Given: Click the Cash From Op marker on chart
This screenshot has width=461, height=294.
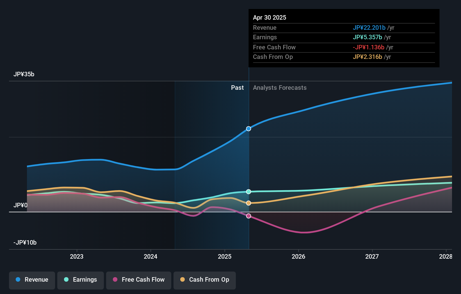Looking at the screenshot, I should click(x=248, y=203).
